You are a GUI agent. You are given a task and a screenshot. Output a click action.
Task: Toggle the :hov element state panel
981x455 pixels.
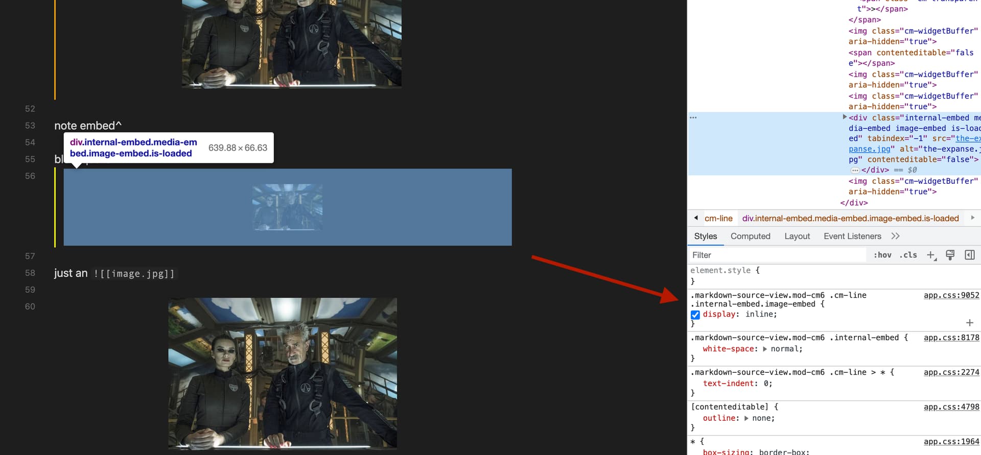pyautogui.click(x=882, y=255)
